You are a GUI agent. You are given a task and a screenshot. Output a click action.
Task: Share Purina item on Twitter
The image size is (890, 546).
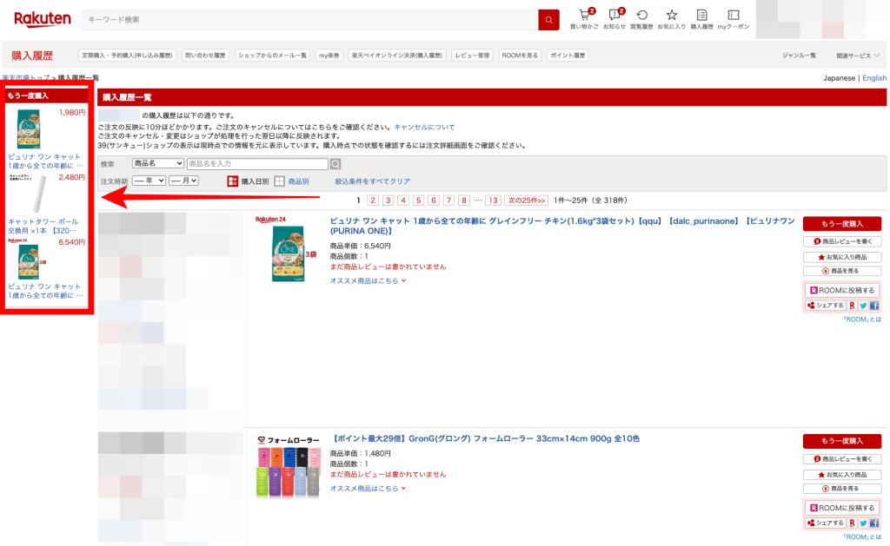[x=863, y=306]
